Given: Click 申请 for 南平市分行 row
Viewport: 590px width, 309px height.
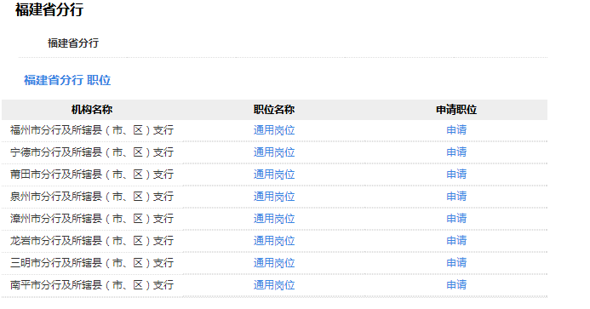Looking at the screenshot, I should point(456,285).
